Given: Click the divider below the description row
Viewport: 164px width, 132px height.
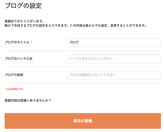Looking at the screenshot, I should [83, 83].
